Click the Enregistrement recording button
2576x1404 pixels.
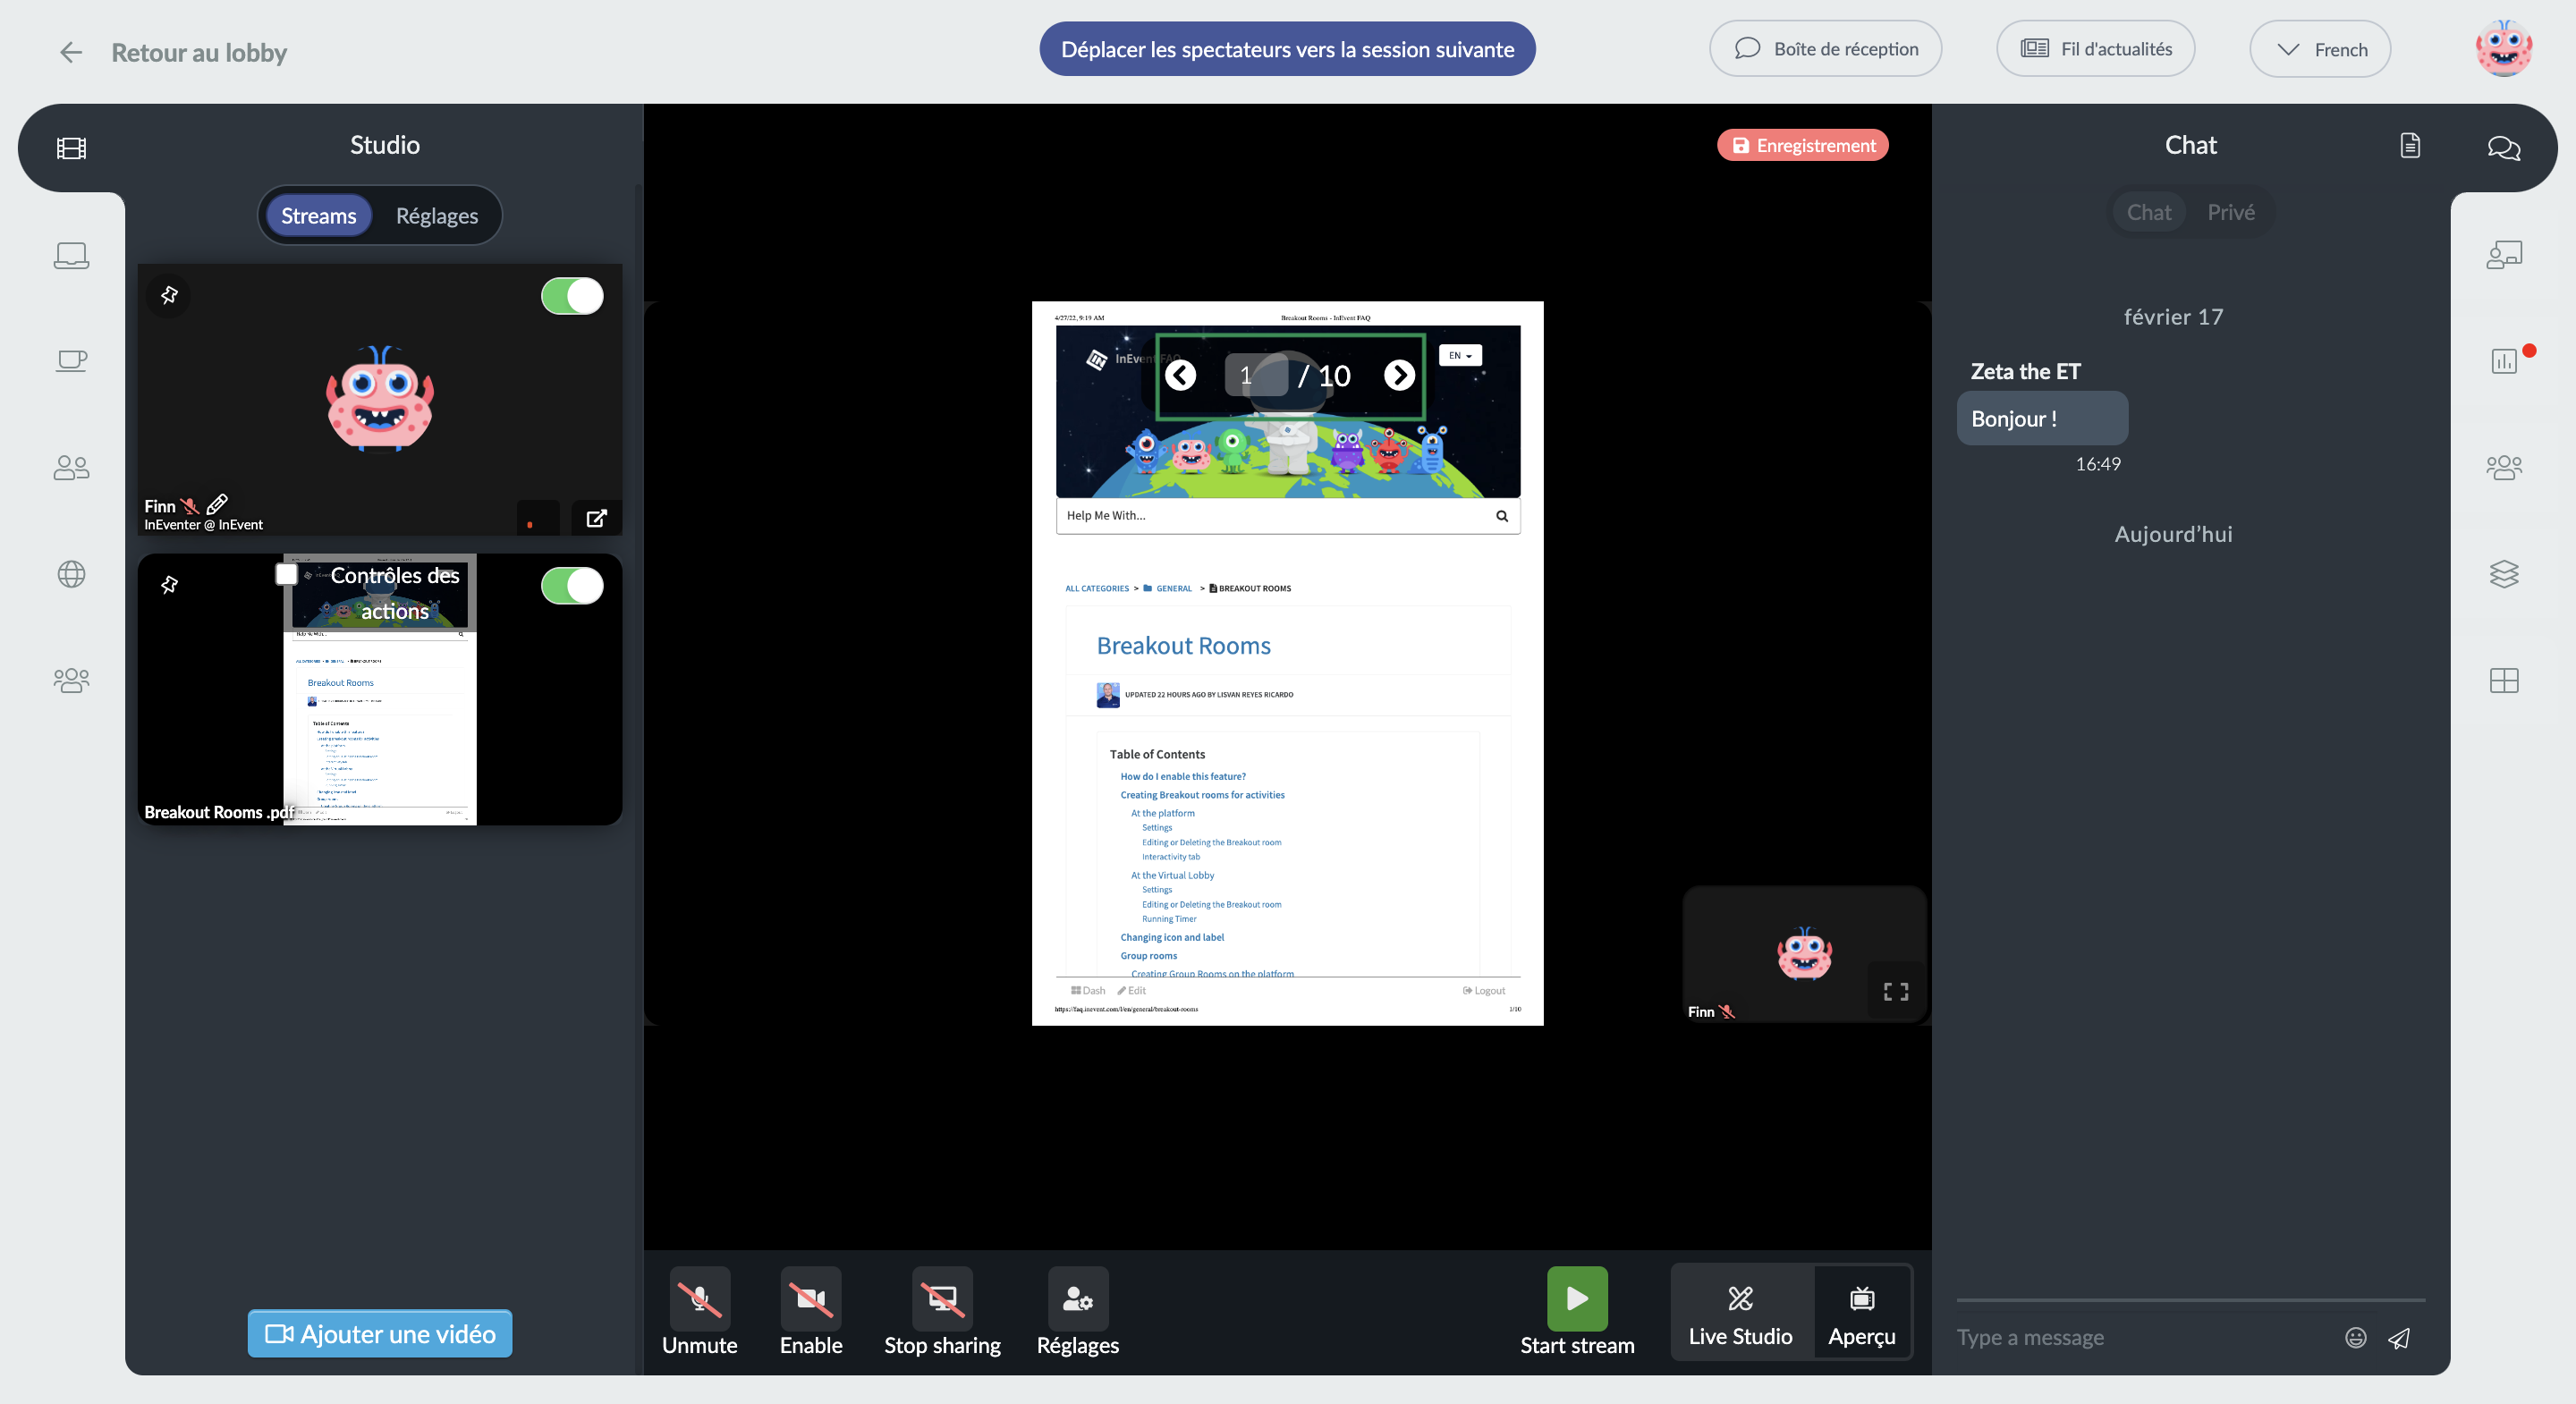tap(1803, 145)
